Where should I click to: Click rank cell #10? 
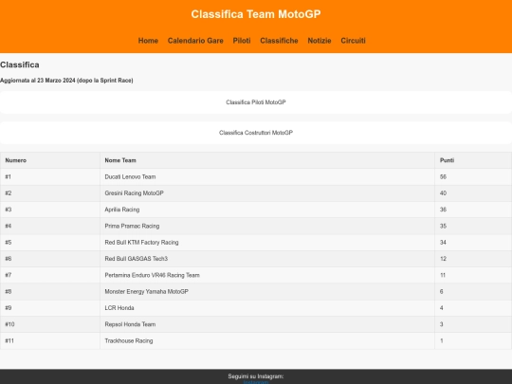click(50, 324)
